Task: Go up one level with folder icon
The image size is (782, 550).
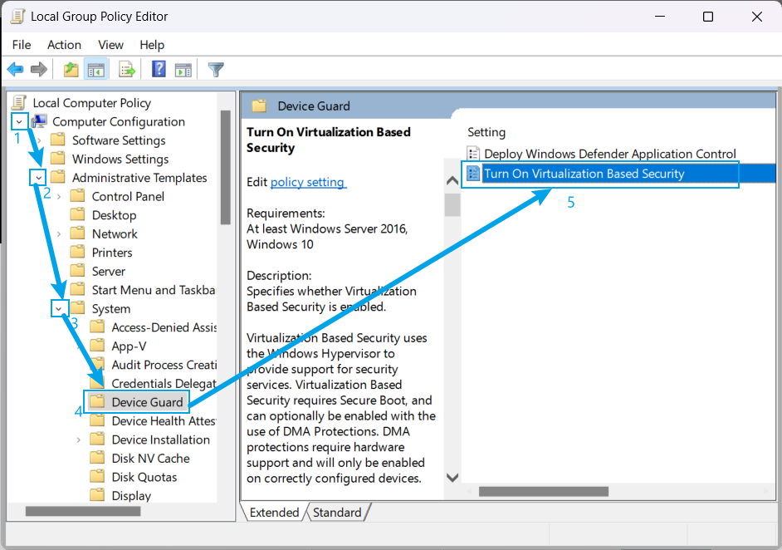Action: [x=71, y=70]
